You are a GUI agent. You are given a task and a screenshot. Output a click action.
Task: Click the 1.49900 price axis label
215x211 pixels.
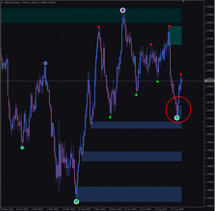coord(209,143)
